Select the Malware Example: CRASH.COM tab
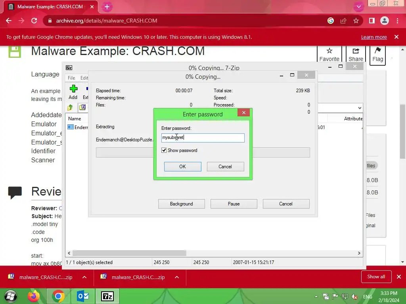Image resolution: width=406 pixels, height=304 pixels. point(50,7)
